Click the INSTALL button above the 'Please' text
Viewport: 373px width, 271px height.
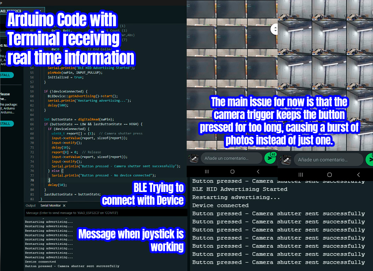tap(6, 75)
